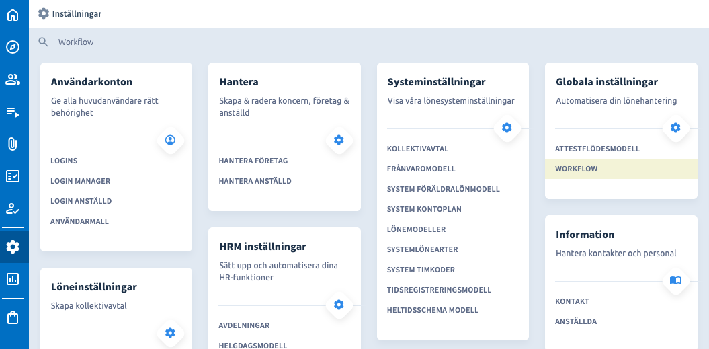Open the paperclip attachments icon

click(13, 144)
